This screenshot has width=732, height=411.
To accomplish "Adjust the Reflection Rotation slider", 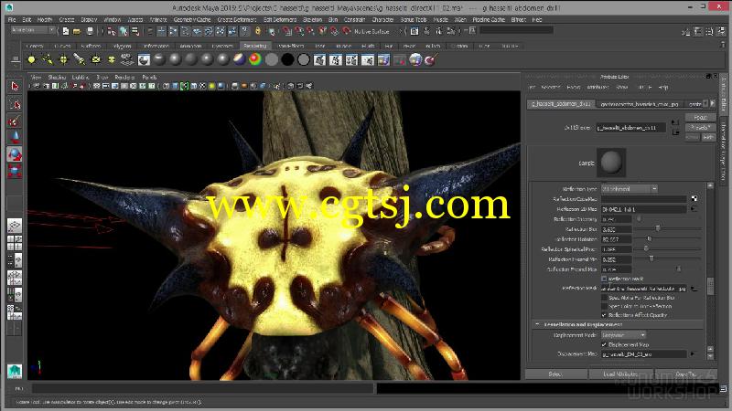I will pyautogui.click(x=649, y=239).
